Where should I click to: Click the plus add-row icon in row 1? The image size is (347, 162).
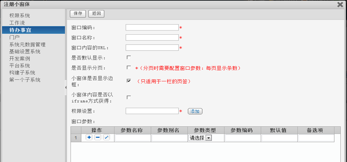point(89,137)
